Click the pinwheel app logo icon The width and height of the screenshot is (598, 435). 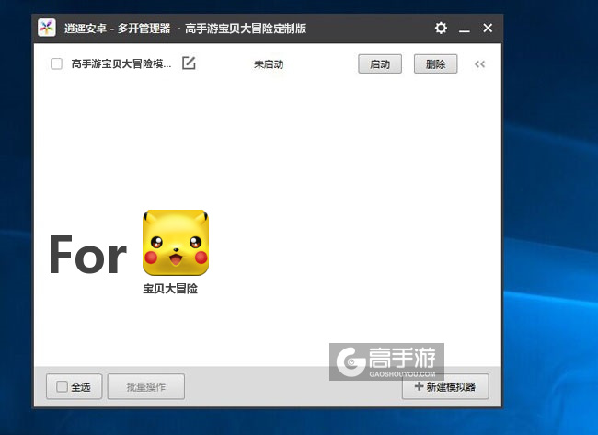[47, 28]
